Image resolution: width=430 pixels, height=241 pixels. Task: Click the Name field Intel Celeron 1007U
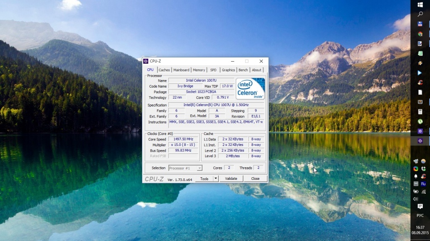[201, 80]
